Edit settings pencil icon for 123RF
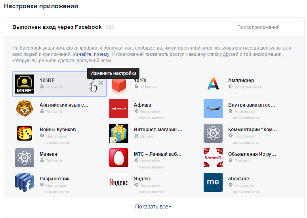This screenshot has width=307, height=218. tap(92, 83)
